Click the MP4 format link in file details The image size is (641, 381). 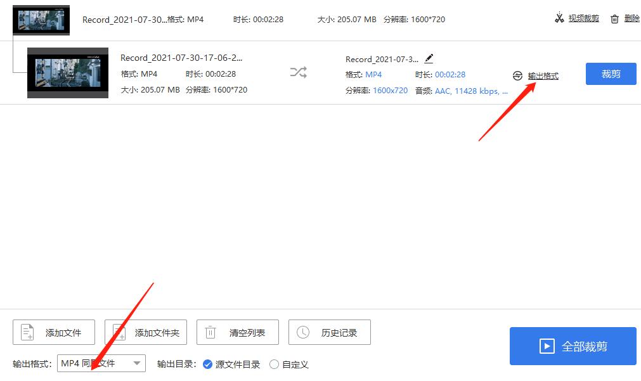[x=373, y=74]
